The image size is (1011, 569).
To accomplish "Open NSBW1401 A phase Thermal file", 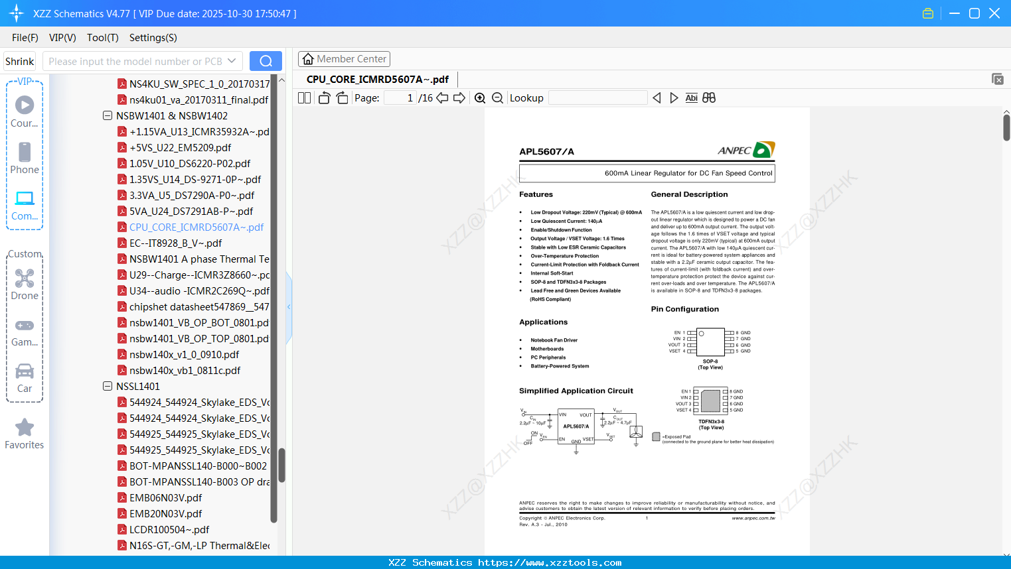I will click(x=194, y=259).
